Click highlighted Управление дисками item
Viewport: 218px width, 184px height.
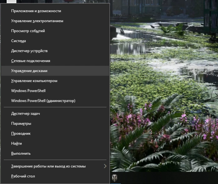click(55, 71)
